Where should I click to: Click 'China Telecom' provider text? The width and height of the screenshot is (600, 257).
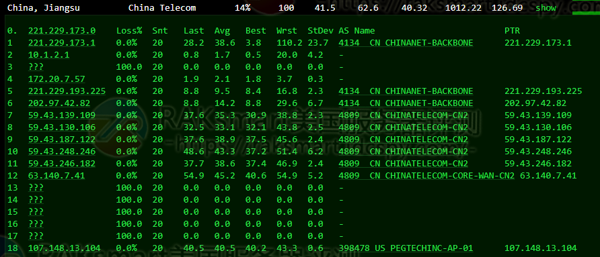tap(162, 7)
